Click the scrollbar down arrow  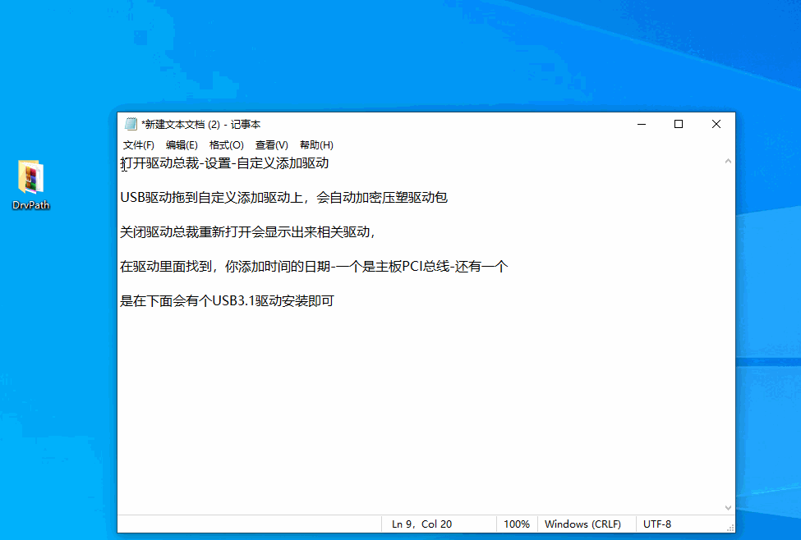pos(727,506)
